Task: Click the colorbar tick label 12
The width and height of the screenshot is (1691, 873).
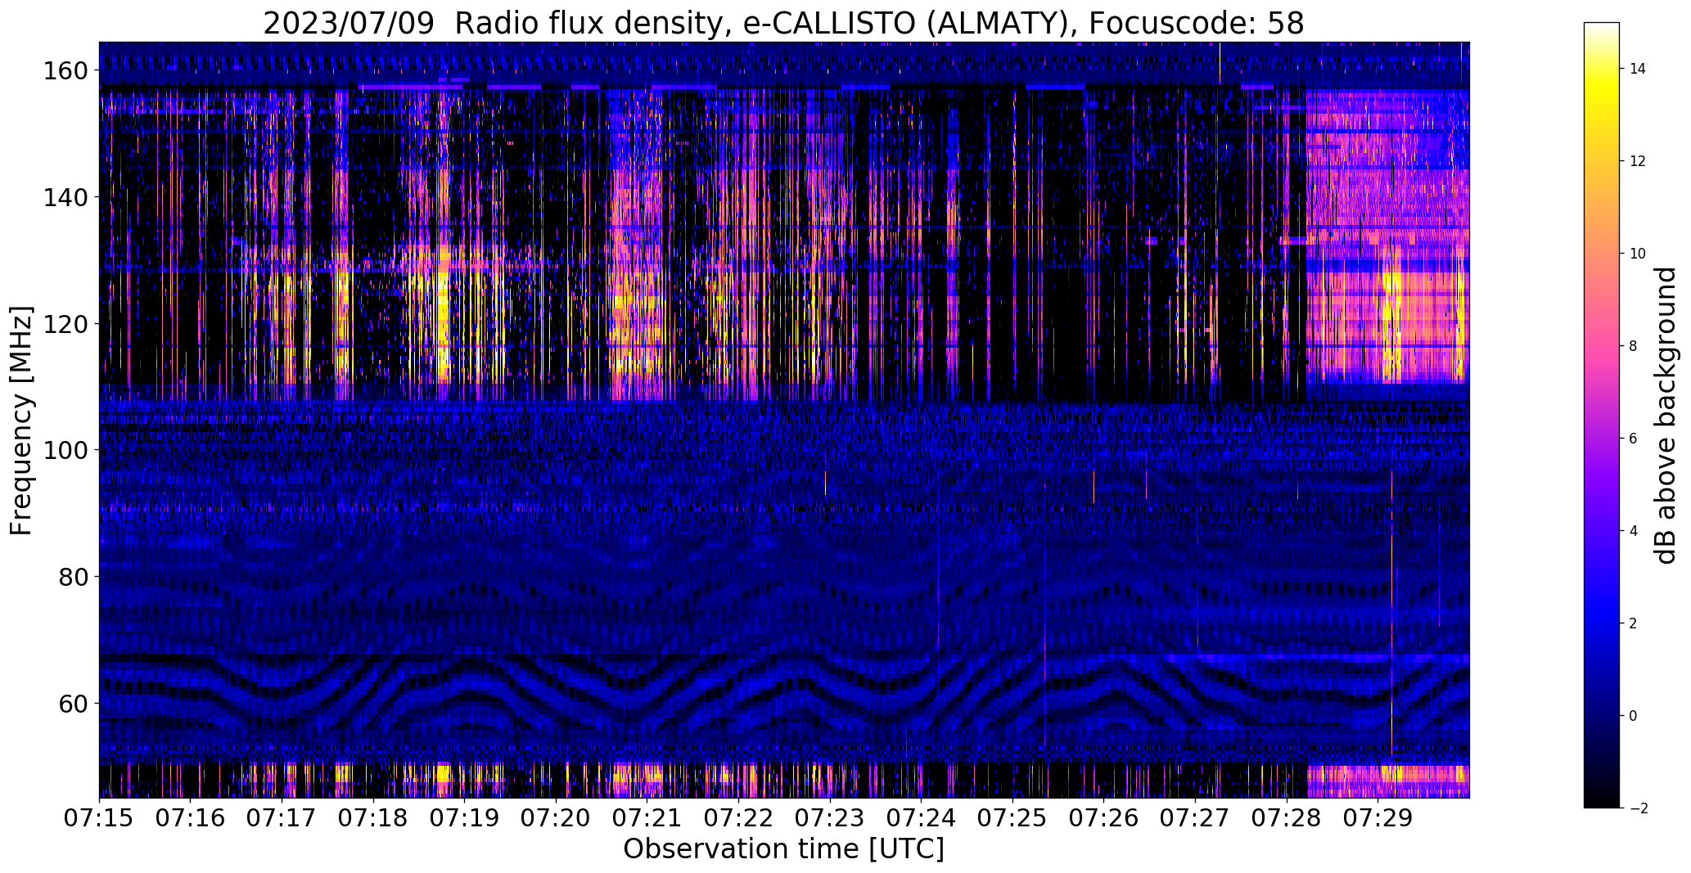Action: (x=1638, y=161)
